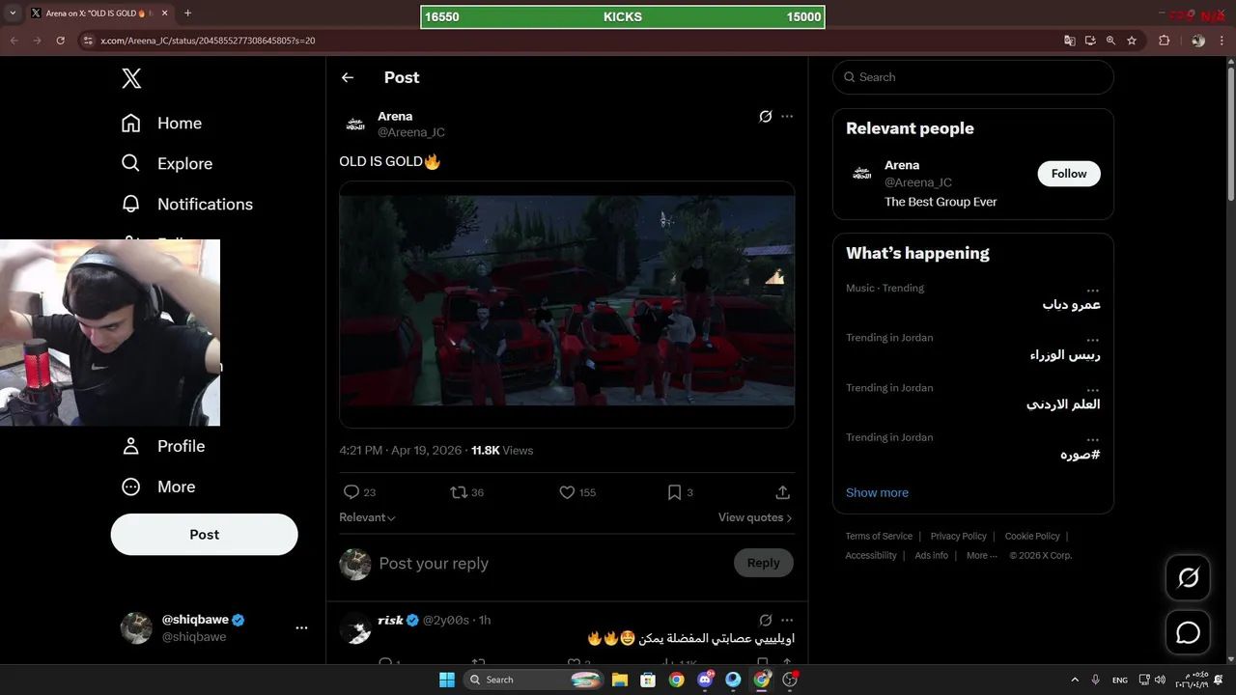Open three-dot menu on risk's reply
This screenshot has width=1236, height=695.
[787, 620]
